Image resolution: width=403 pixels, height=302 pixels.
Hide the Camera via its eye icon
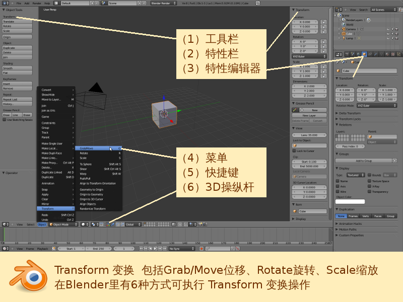click(388, 29)
